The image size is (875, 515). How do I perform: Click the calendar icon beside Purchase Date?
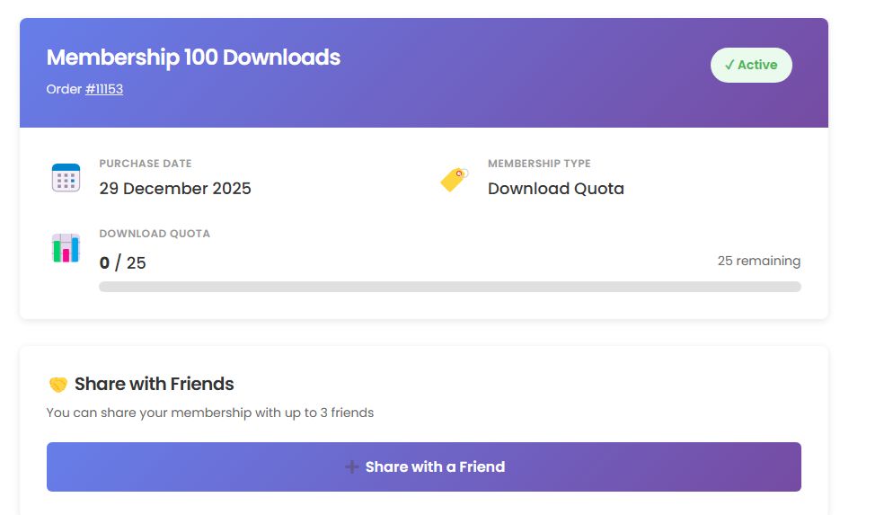pyautogui.click(x=66, y=177)
